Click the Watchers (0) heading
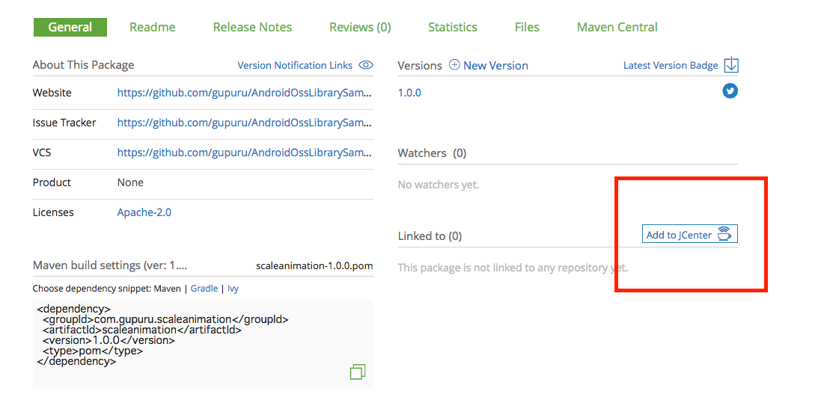827x409 pixels. [x=432, y=153]
